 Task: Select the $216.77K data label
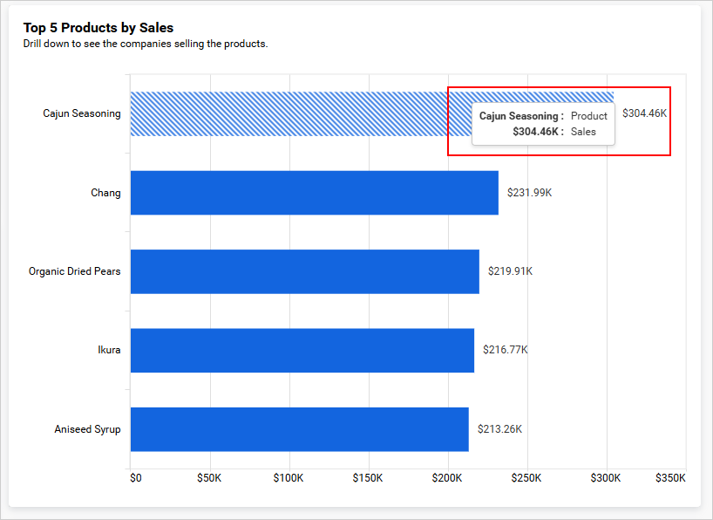506,351
